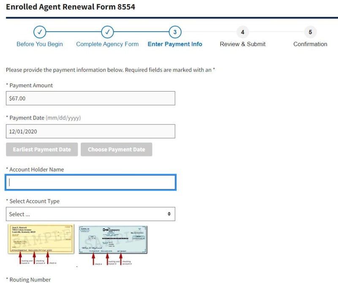Click the Complete Agency Form checkmark circle
Viewport: 338px width, 283px height.
tap(107, 32)
